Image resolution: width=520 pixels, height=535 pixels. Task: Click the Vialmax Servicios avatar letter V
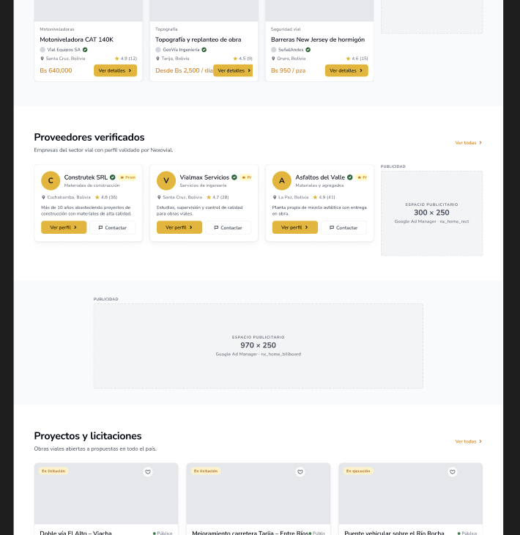pyautogui.click(x=166, y=180)
